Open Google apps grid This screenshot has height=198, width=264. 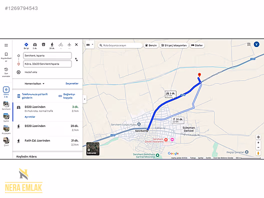point(248,44)
